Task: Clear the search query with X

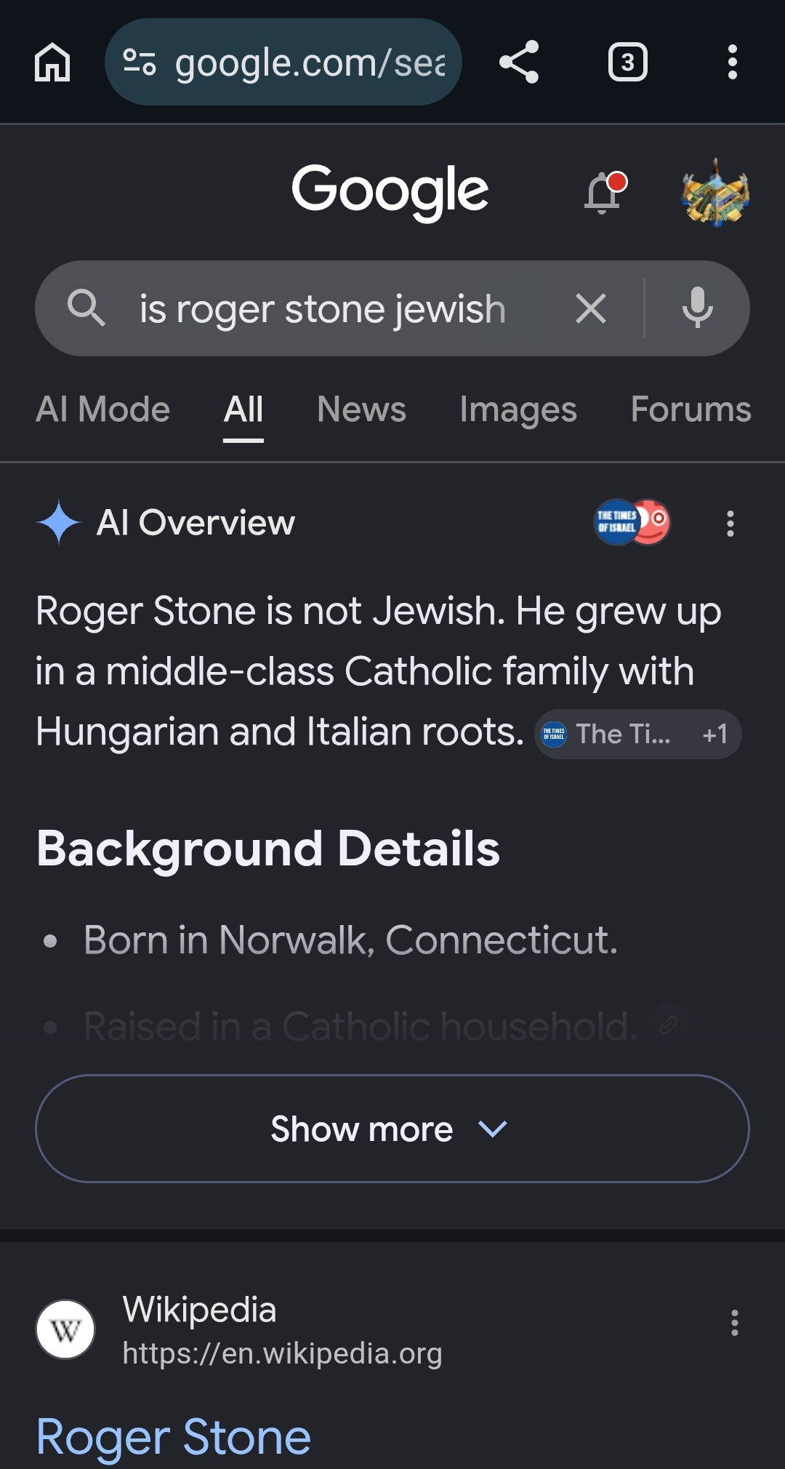Action: click(x=591, y=308)
